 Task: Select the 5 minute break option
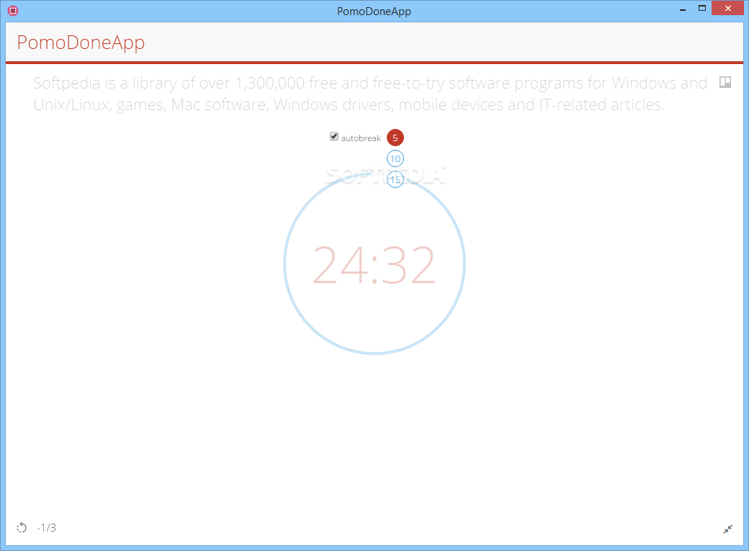coord(395,138)
